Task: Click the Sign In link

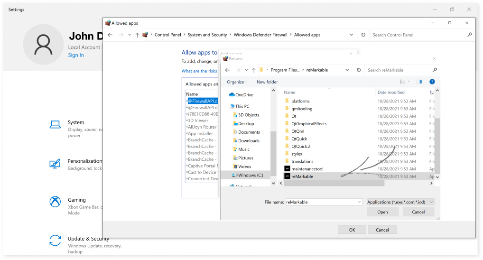Action: pyautogui.click(x=76, y=55)
